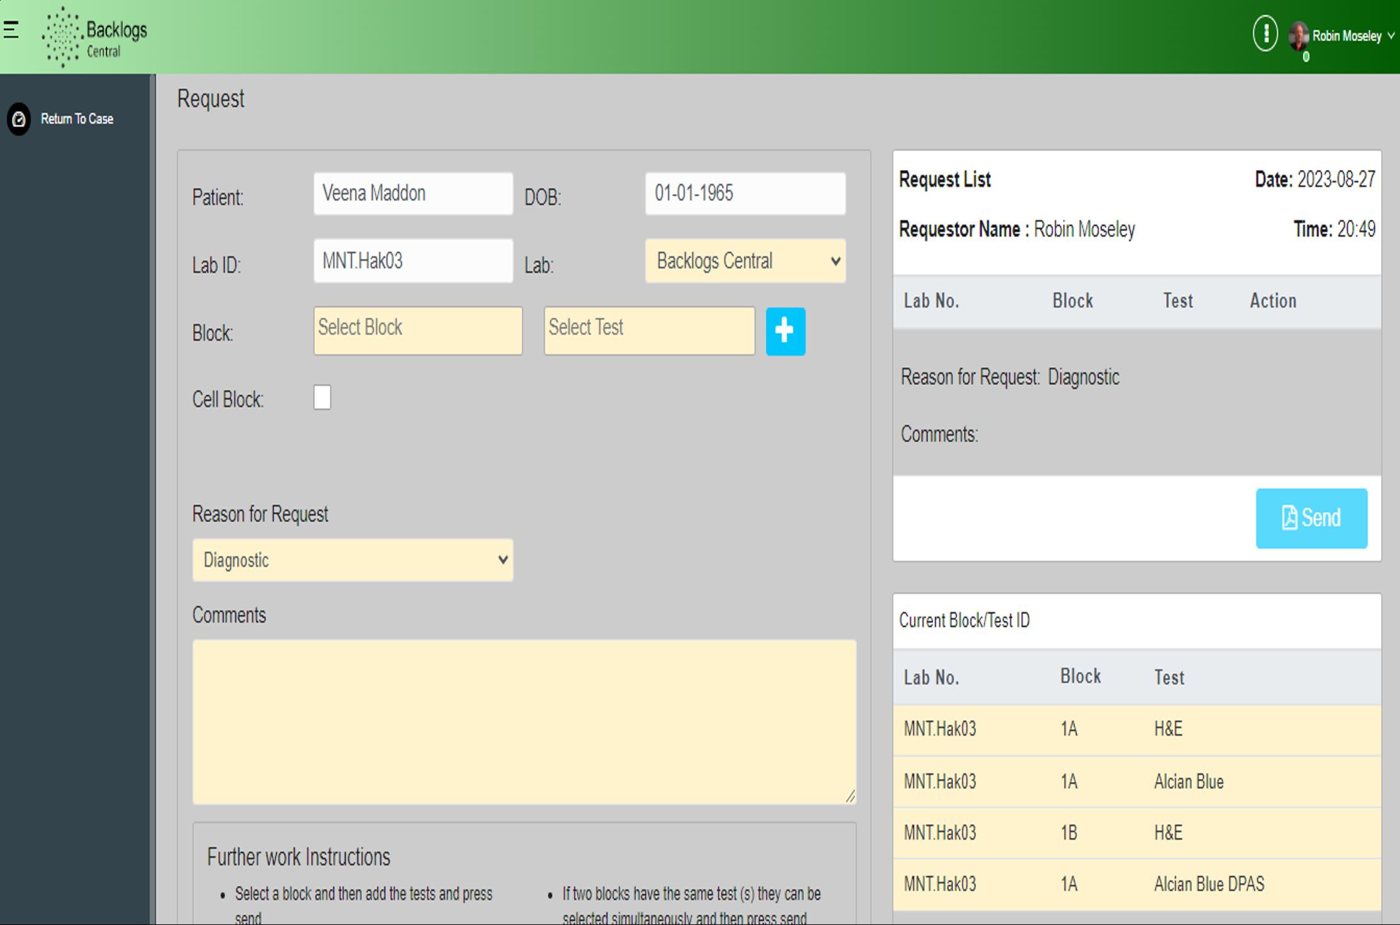Click the Lab ID field MNT.Hak03
1400x925 pixels.
click(x=413, y=261)
